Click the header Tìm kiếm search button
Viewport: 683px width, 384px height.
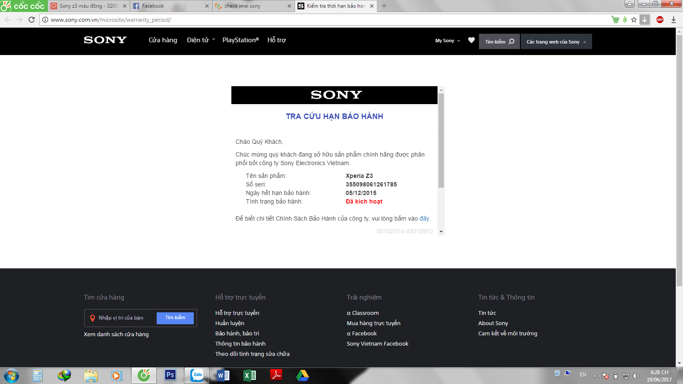point(499,41)
